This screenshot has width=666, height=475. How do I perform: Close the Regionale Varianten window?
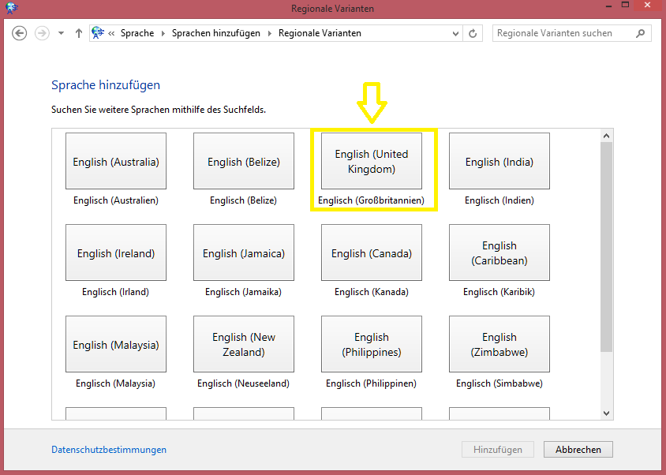tap(647, 6)
